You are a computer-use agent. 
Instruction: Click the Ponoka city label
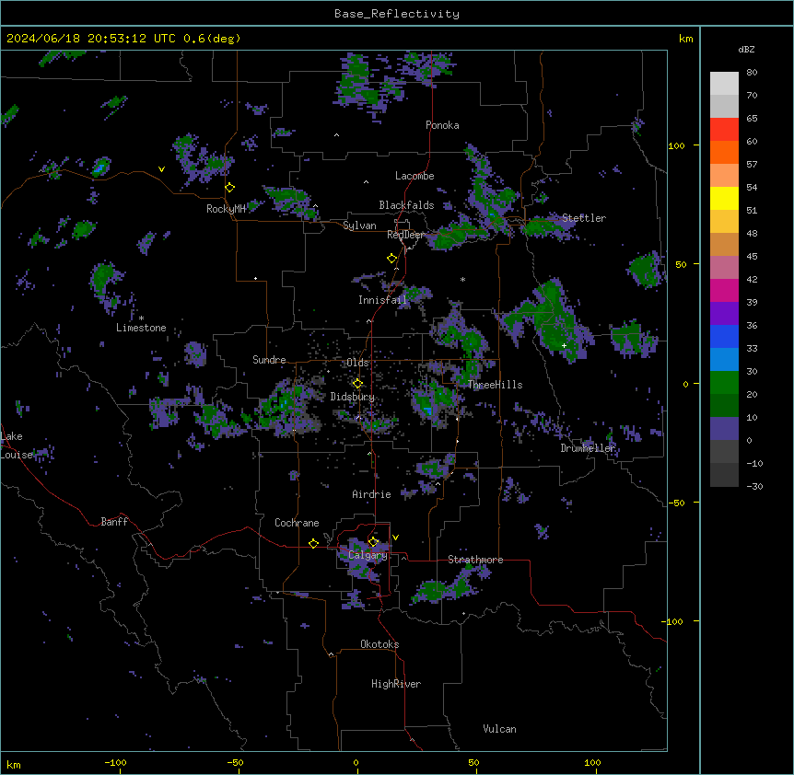pos(442,125)
